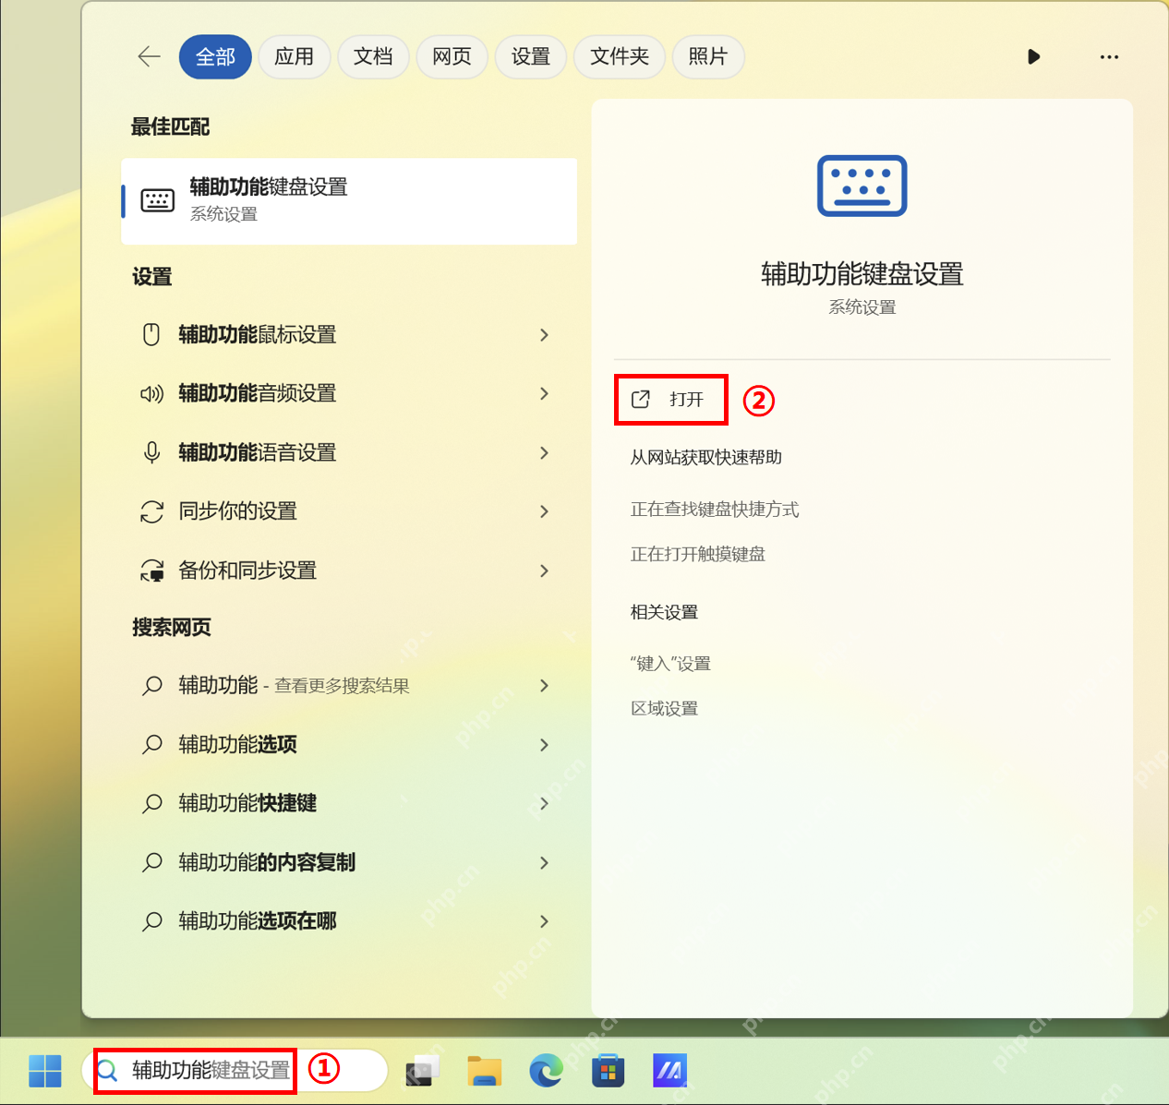Image resolution: width=1169 pixels, height=1105 pixels.
Task: Open File Explorer from the taskbar
Action: (x=484, y=1071)
